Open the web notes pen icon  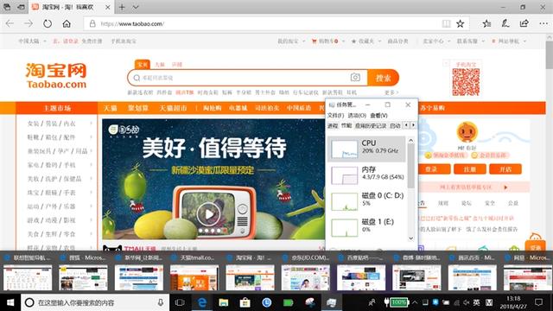pyautogui.click(x=505, y=23)
